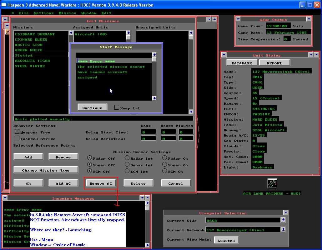Open Current Side dropdown
The height and width of the screenshot is (250, 322).
(283, 220)
